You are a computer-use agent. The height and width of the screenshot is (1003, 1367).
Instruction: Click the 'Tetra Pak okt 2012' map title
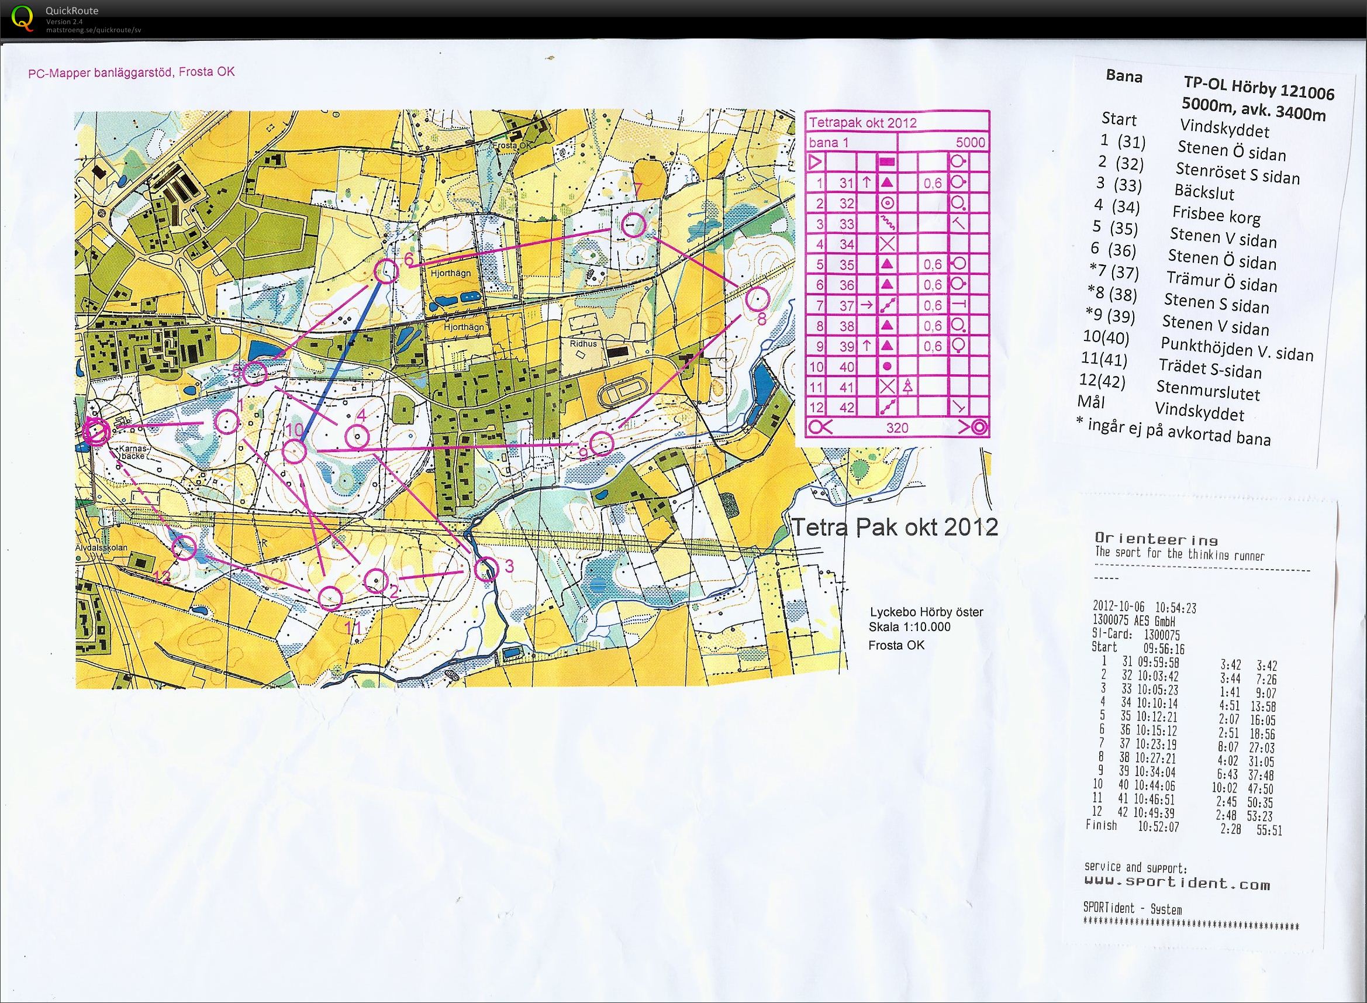point(896,527)
